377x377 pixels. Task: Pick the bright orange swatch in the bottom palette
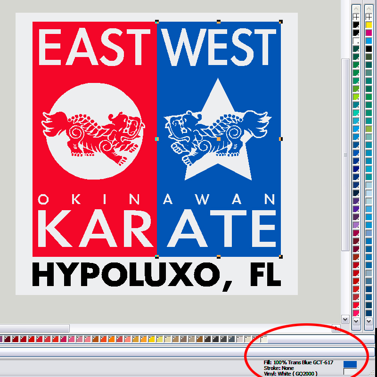pyautogui.click(x=111, y=339)
